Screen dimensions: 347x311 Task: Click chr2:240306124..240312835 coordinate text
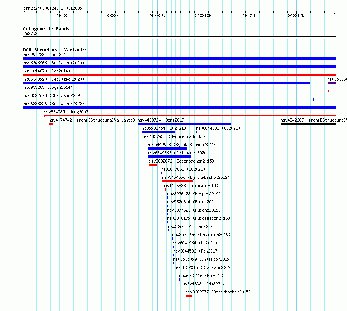coord(53,8)
